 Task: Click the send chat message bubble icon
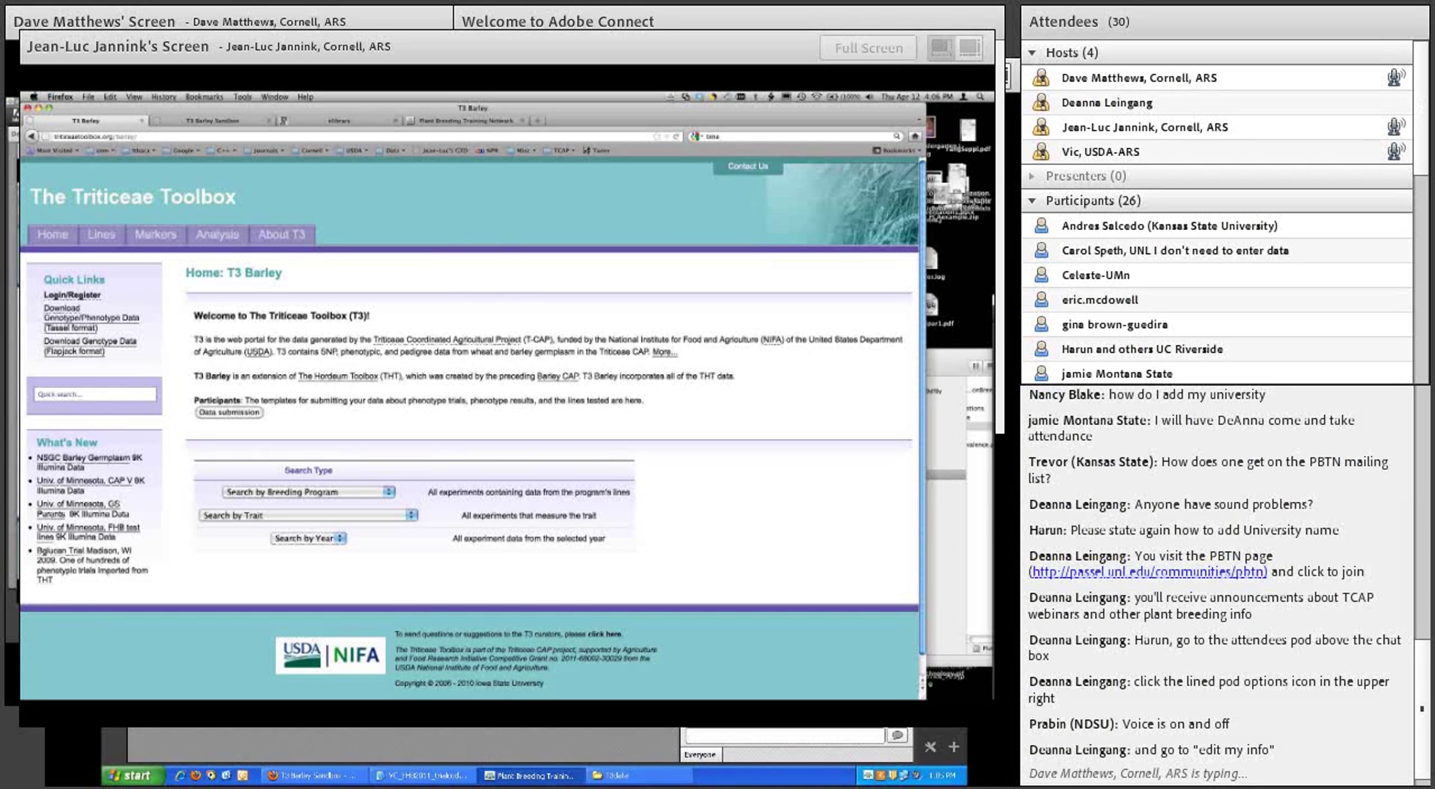[897, 735]
